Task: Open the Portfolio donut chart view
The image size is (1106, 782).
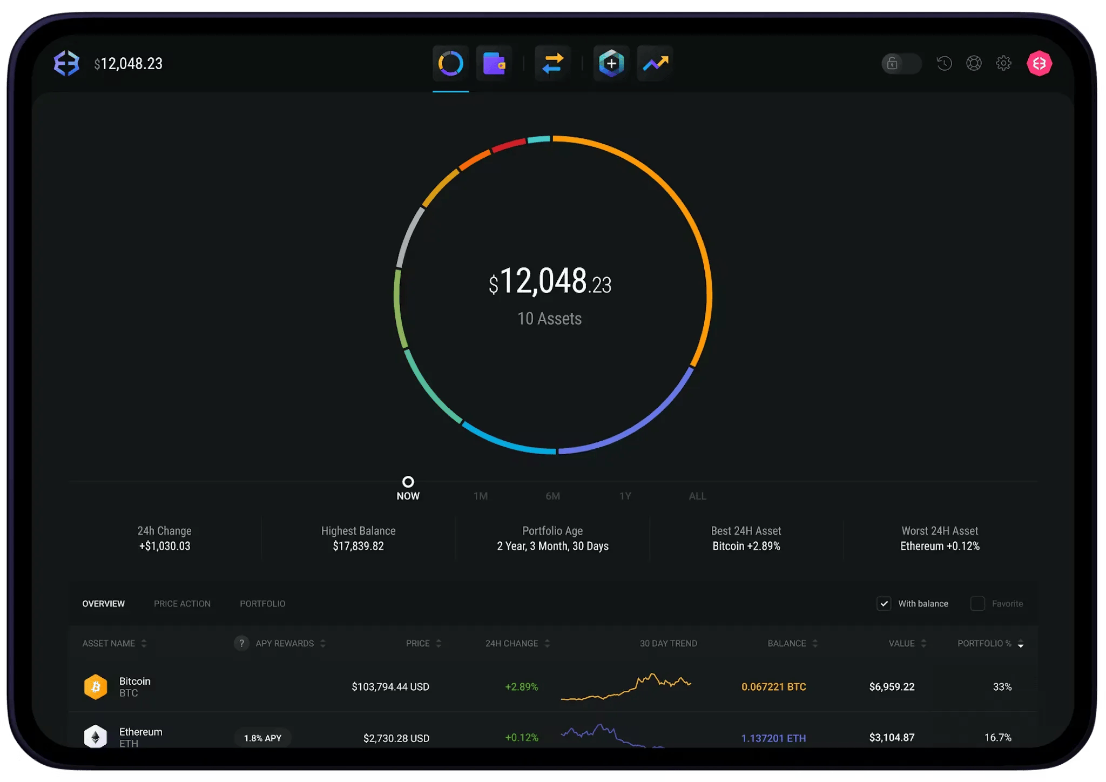Action: pos(450,63)
